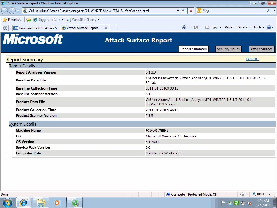Select the Attack Surface Report browser tab

pos(83,28)
